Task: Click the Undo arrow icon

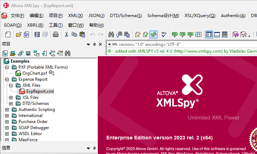Action: [93, 34]
